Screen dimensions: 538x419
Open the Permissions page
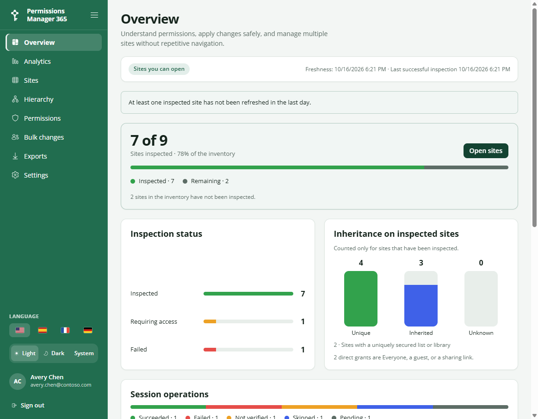point(54,118)
